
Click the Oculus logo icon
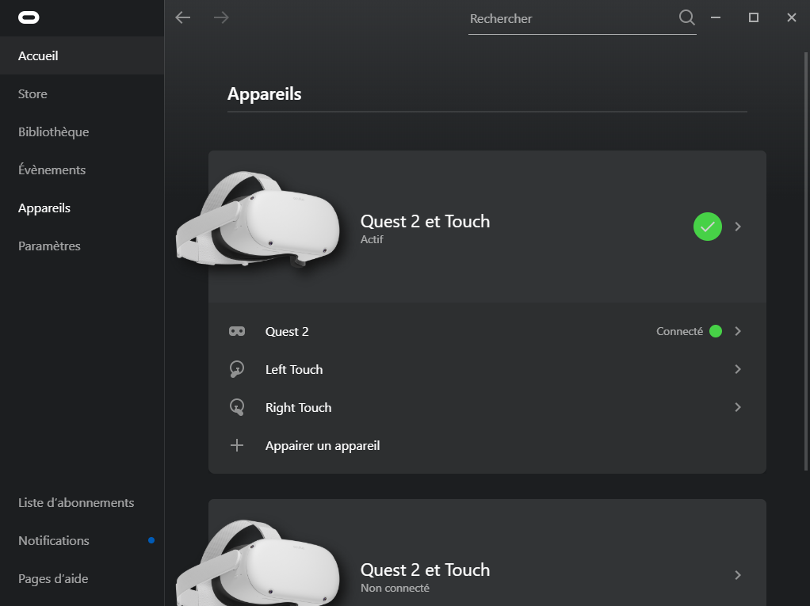29,17
